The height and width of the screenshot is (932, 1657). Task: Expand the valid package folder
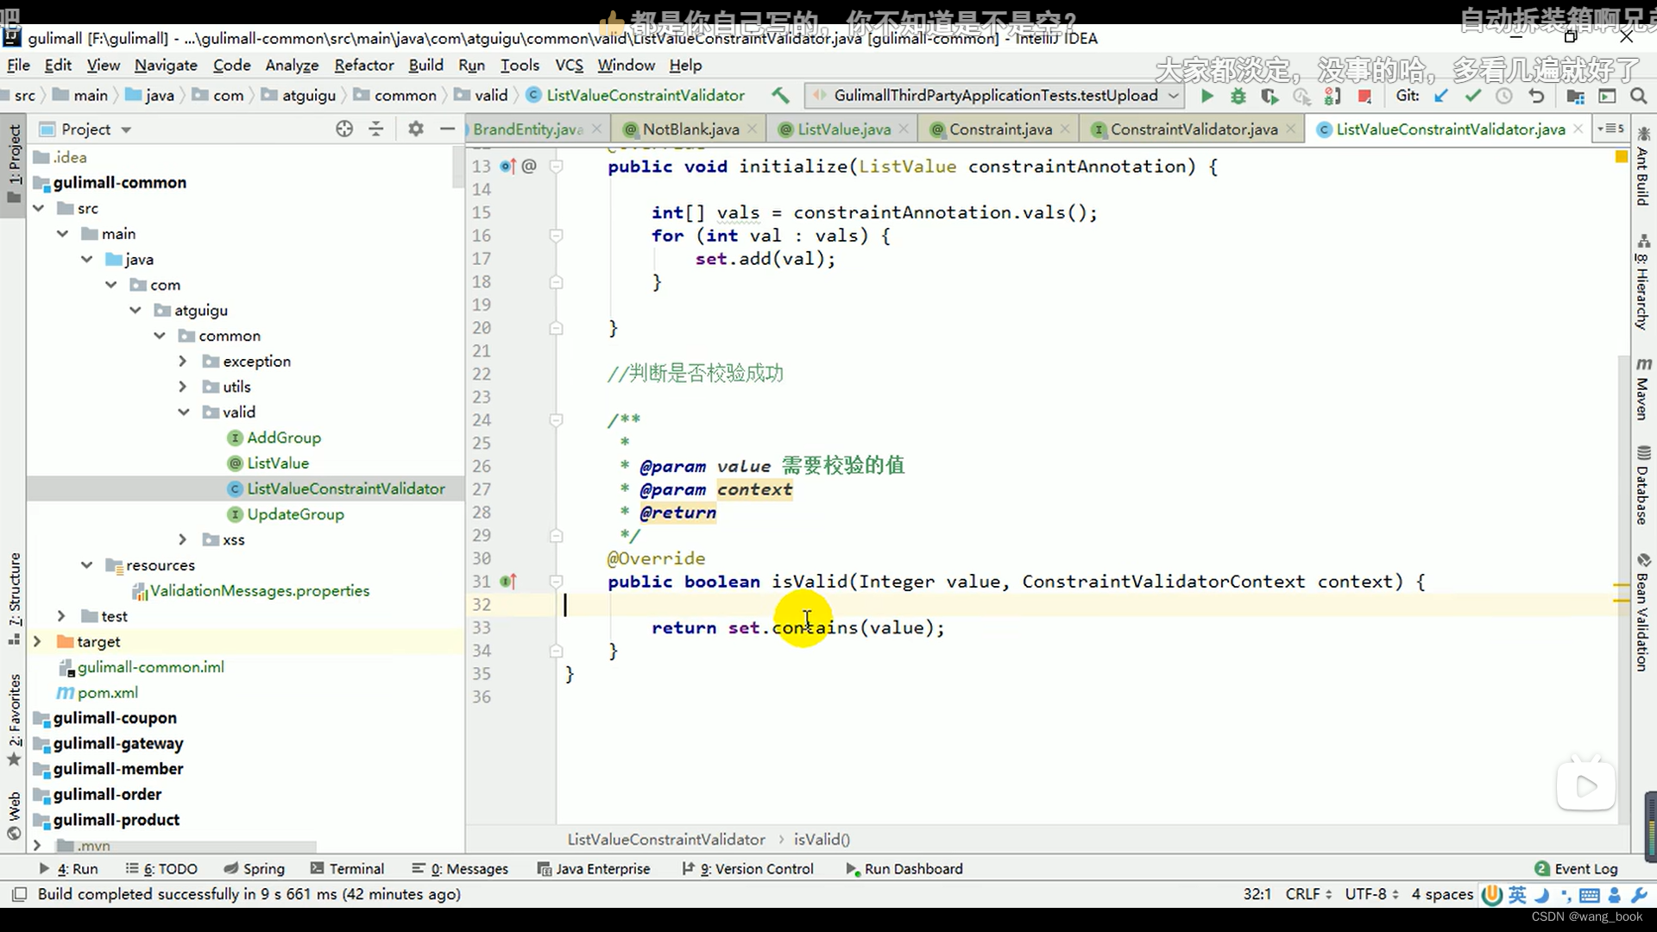pyautogui.click(x=183, y=411)
